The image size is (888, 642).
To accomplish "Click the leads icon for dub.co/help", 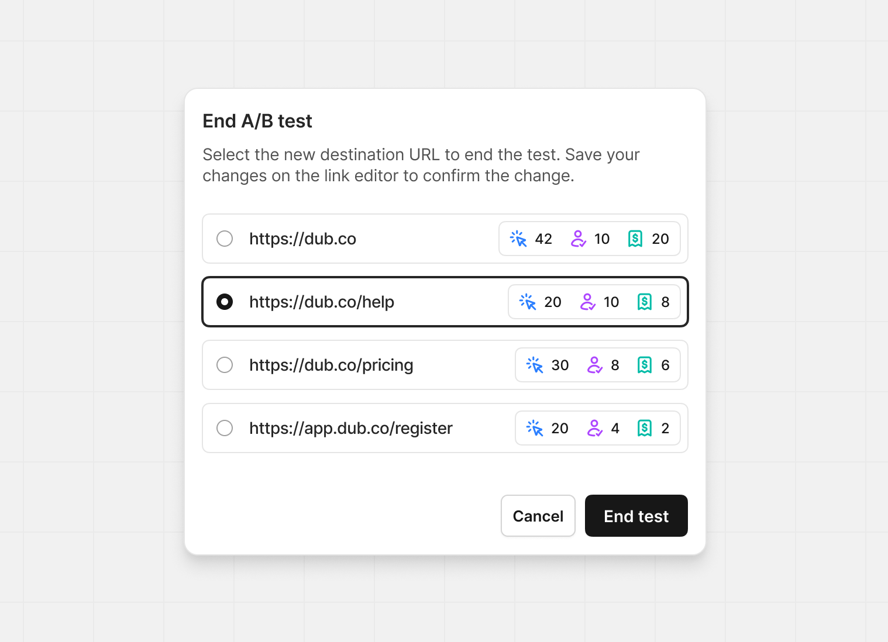I will coord(587,302).
